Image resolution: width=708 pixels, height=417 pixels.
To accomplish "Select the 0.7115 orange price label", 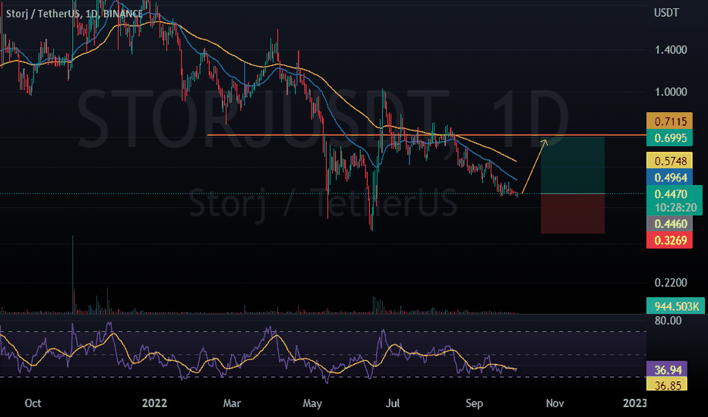I will click(669, 121).
